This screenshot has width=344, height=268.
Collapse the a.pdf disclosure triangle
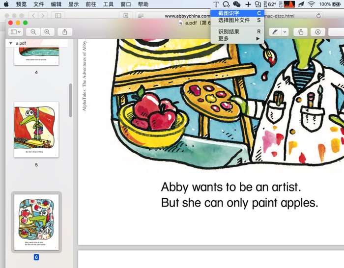pyautogui.click(x=10, y=43)
